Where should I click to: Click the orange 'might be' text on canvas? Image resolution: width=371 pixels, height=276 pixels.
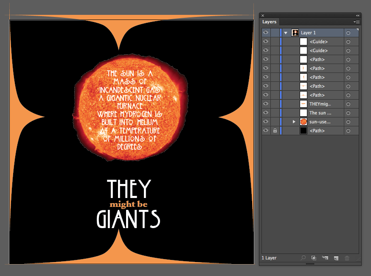pyautogui.click(x=129, y=204)
